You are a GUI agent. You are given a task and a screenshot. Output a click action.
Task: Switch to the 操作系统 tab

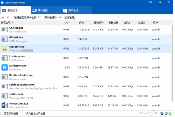pyautogui.click(x=76, y=10)
